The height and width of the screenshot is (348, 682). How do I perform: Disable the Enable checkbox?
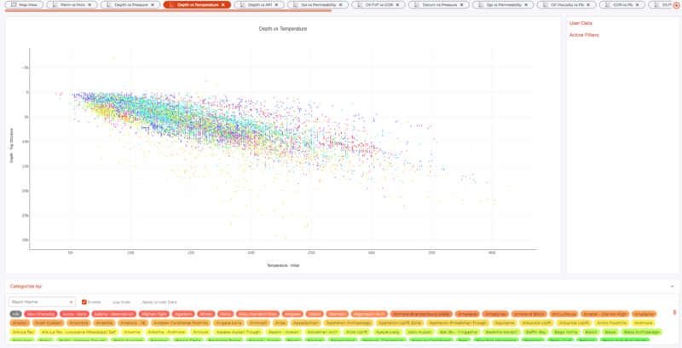click(x=84, y=302)
